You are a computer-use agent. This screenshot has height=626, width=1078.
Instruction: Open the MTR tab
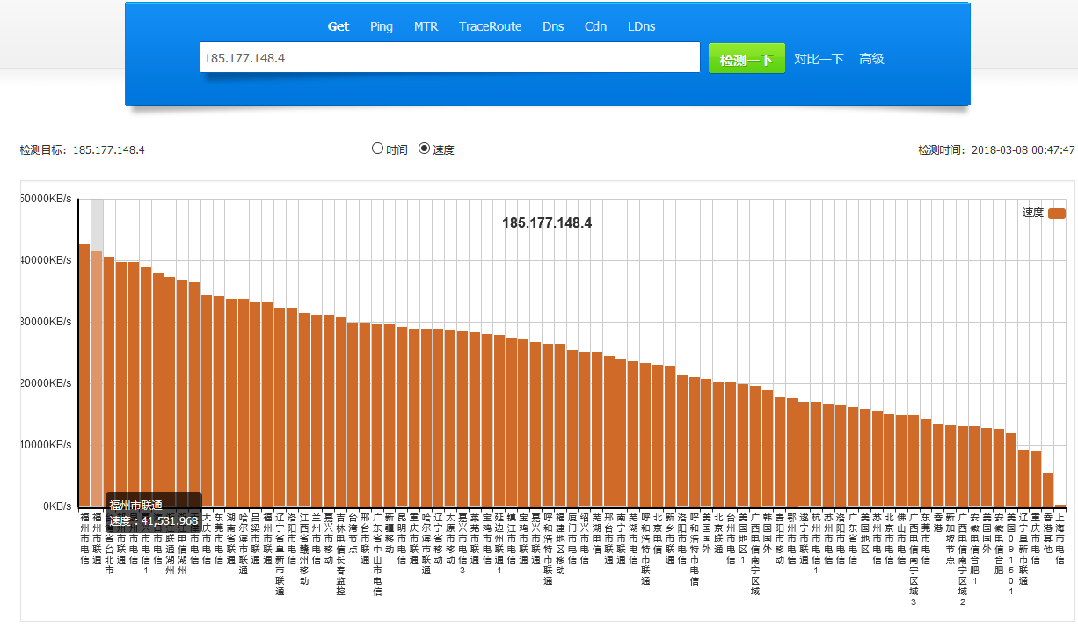426,26
